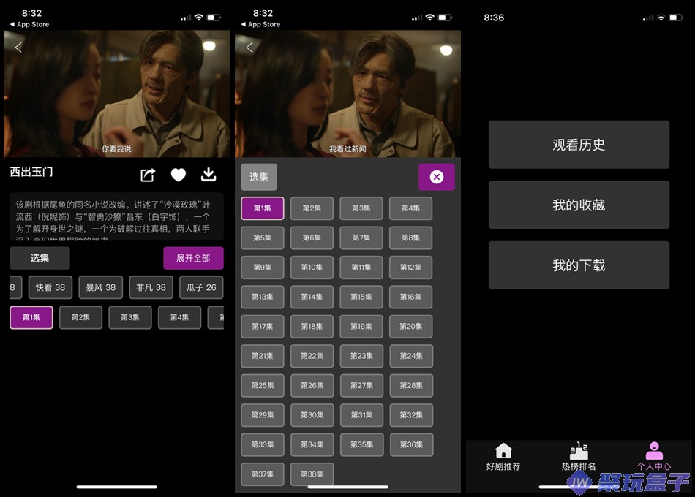Open 观看历史 watch history

pyautogui.click(x=579, y=145)
